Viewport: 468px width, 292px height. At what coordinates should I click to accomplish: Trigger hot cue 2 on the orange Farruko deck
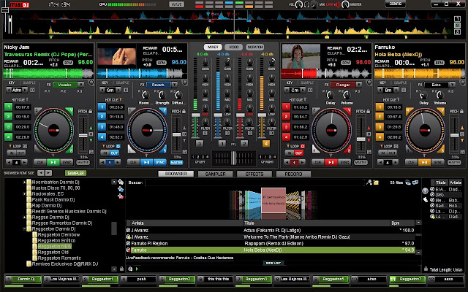[380, 117]
